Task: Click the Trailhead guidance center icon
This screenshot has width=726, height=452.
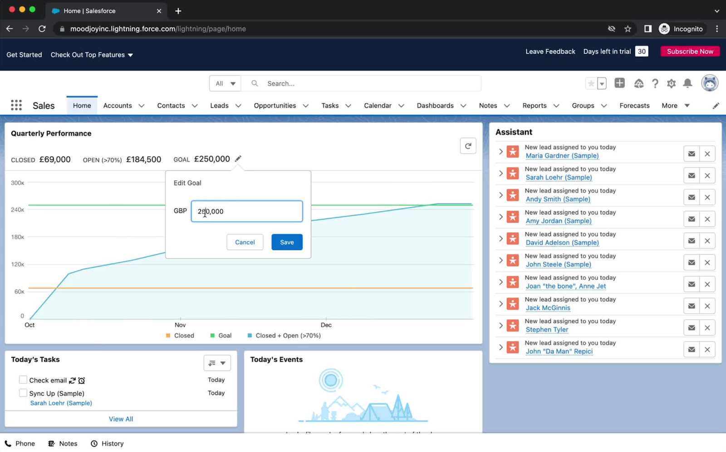Action: 639,83
